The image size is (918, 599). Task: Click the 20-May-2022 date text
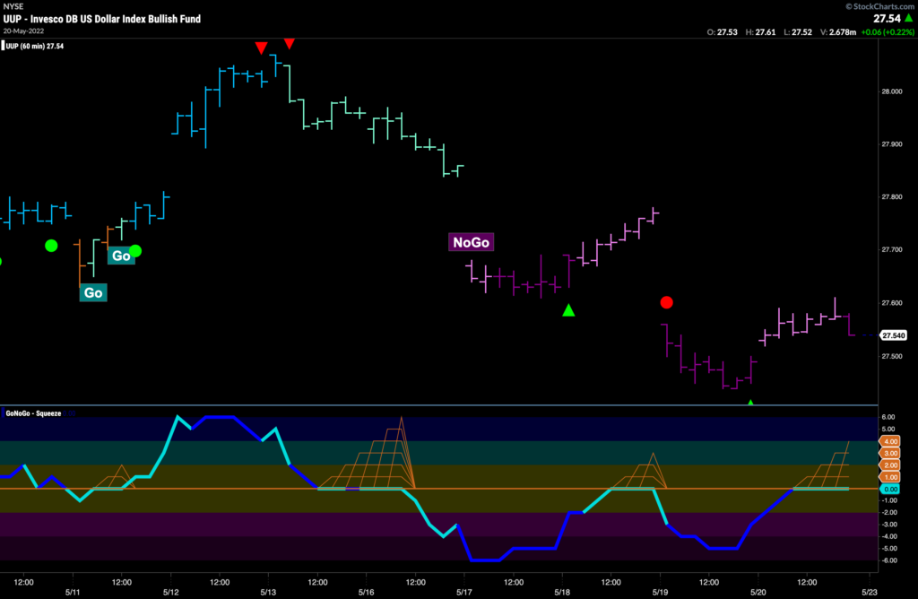(23, 31)
